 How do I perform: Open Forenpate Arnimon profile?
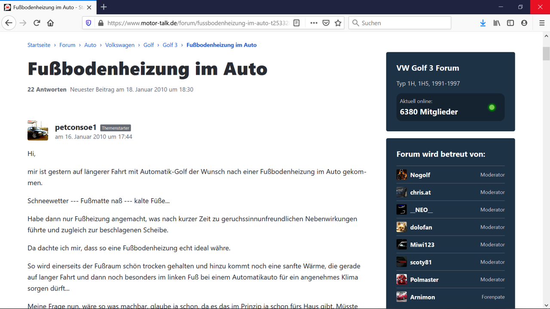coord(422,297)
